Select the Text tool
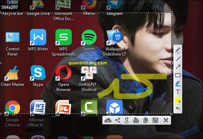 coord(178,92)
